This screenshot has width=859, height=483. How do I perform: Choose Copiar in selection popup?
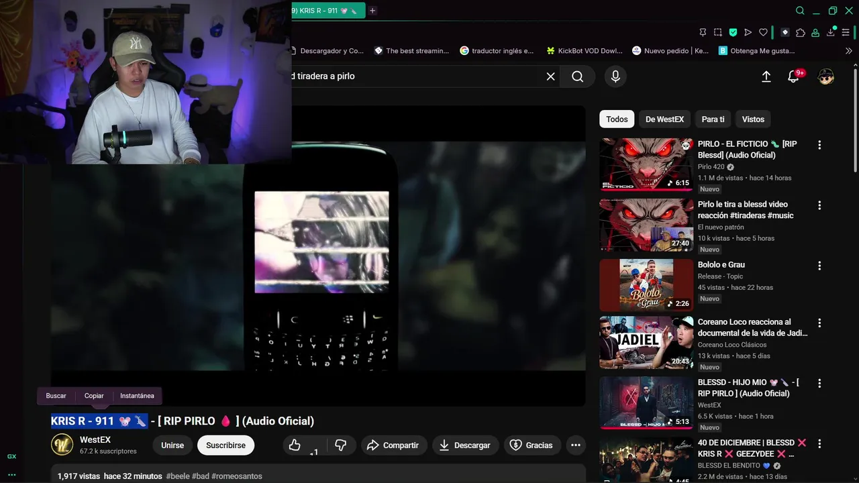94,396
